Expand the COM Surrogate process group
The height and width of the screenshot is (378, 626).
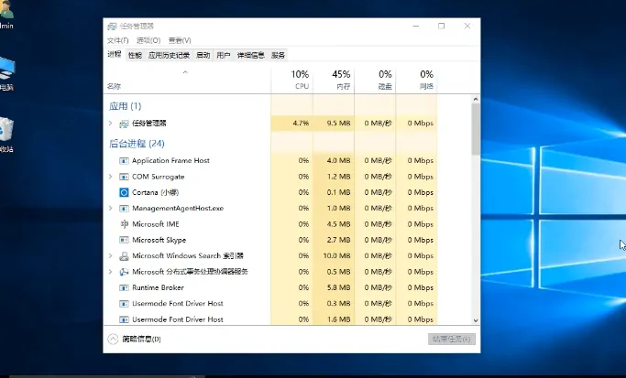(x=111, y=177)
